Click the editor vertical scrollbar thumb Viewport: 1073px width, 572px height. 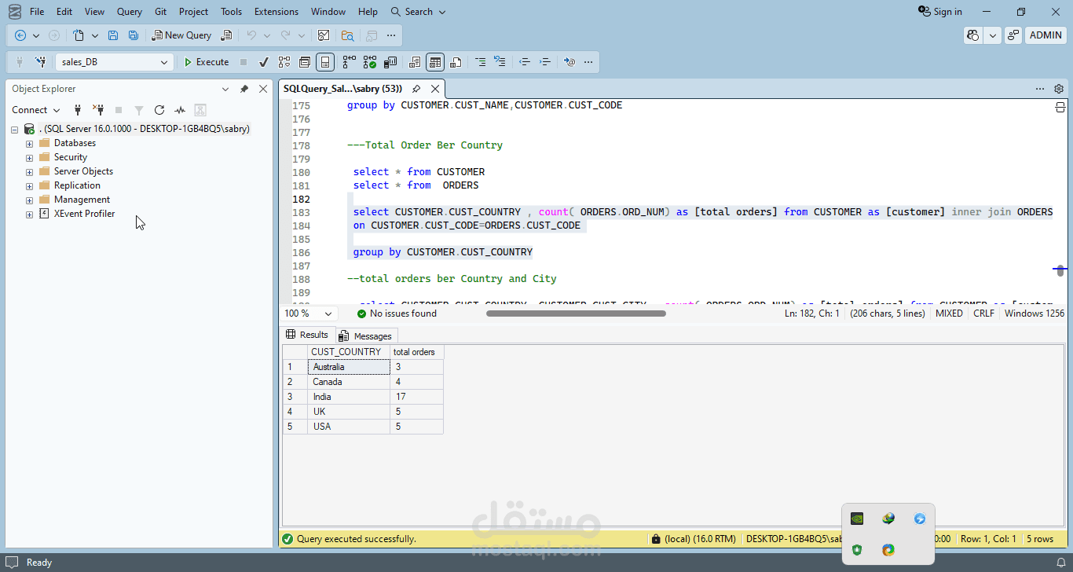pos(1060,270)
